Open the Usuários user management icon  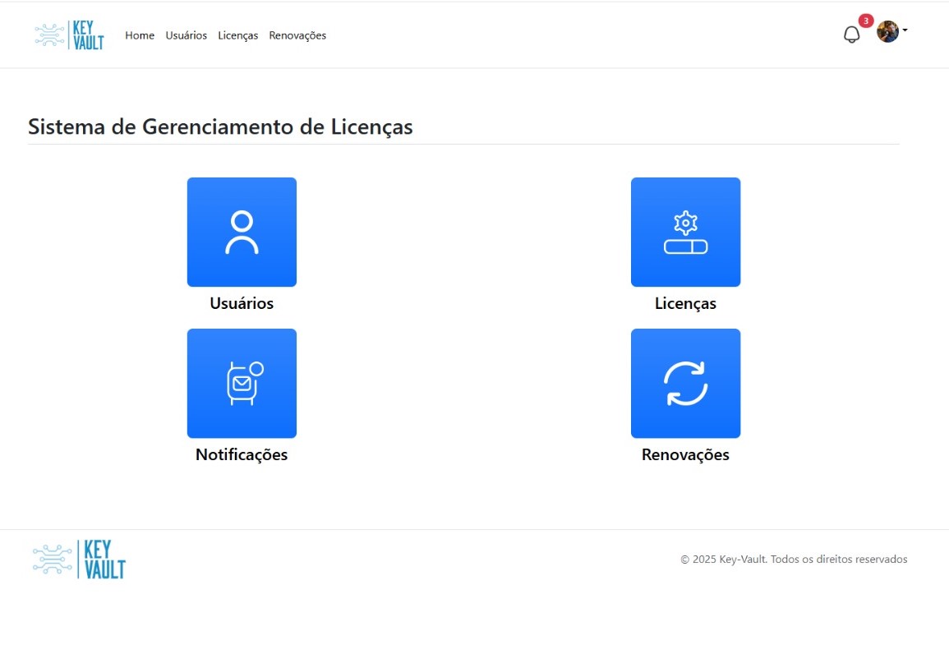coord(242,232)
